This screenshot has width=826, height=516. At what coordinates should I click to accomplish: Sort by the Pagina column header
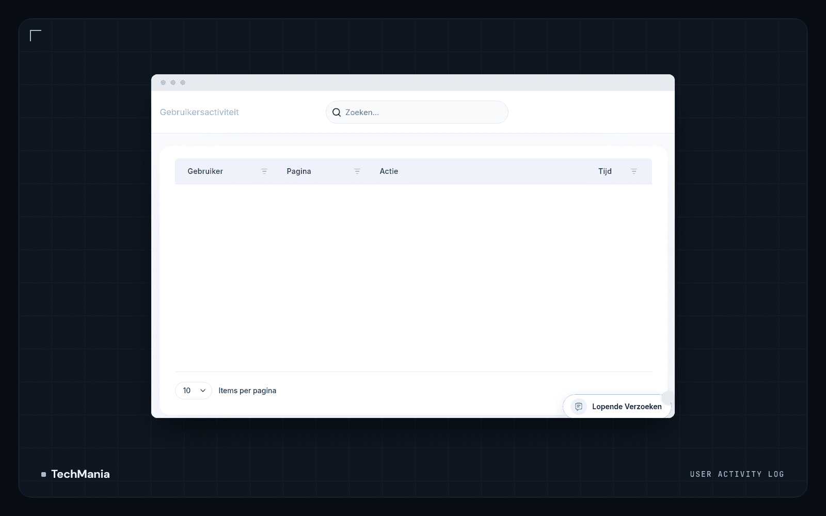[299, 171]
